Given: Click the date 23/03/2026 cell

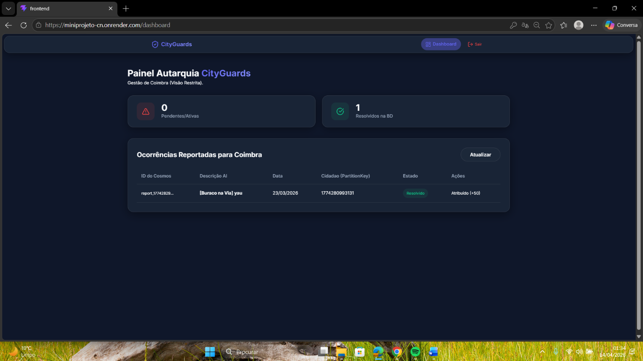Looking at the screenshot, I should [285, 193].
